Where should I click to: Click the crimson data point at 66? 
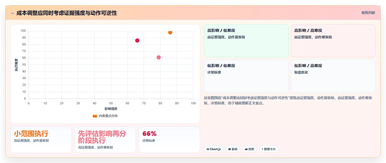[137, 40]
